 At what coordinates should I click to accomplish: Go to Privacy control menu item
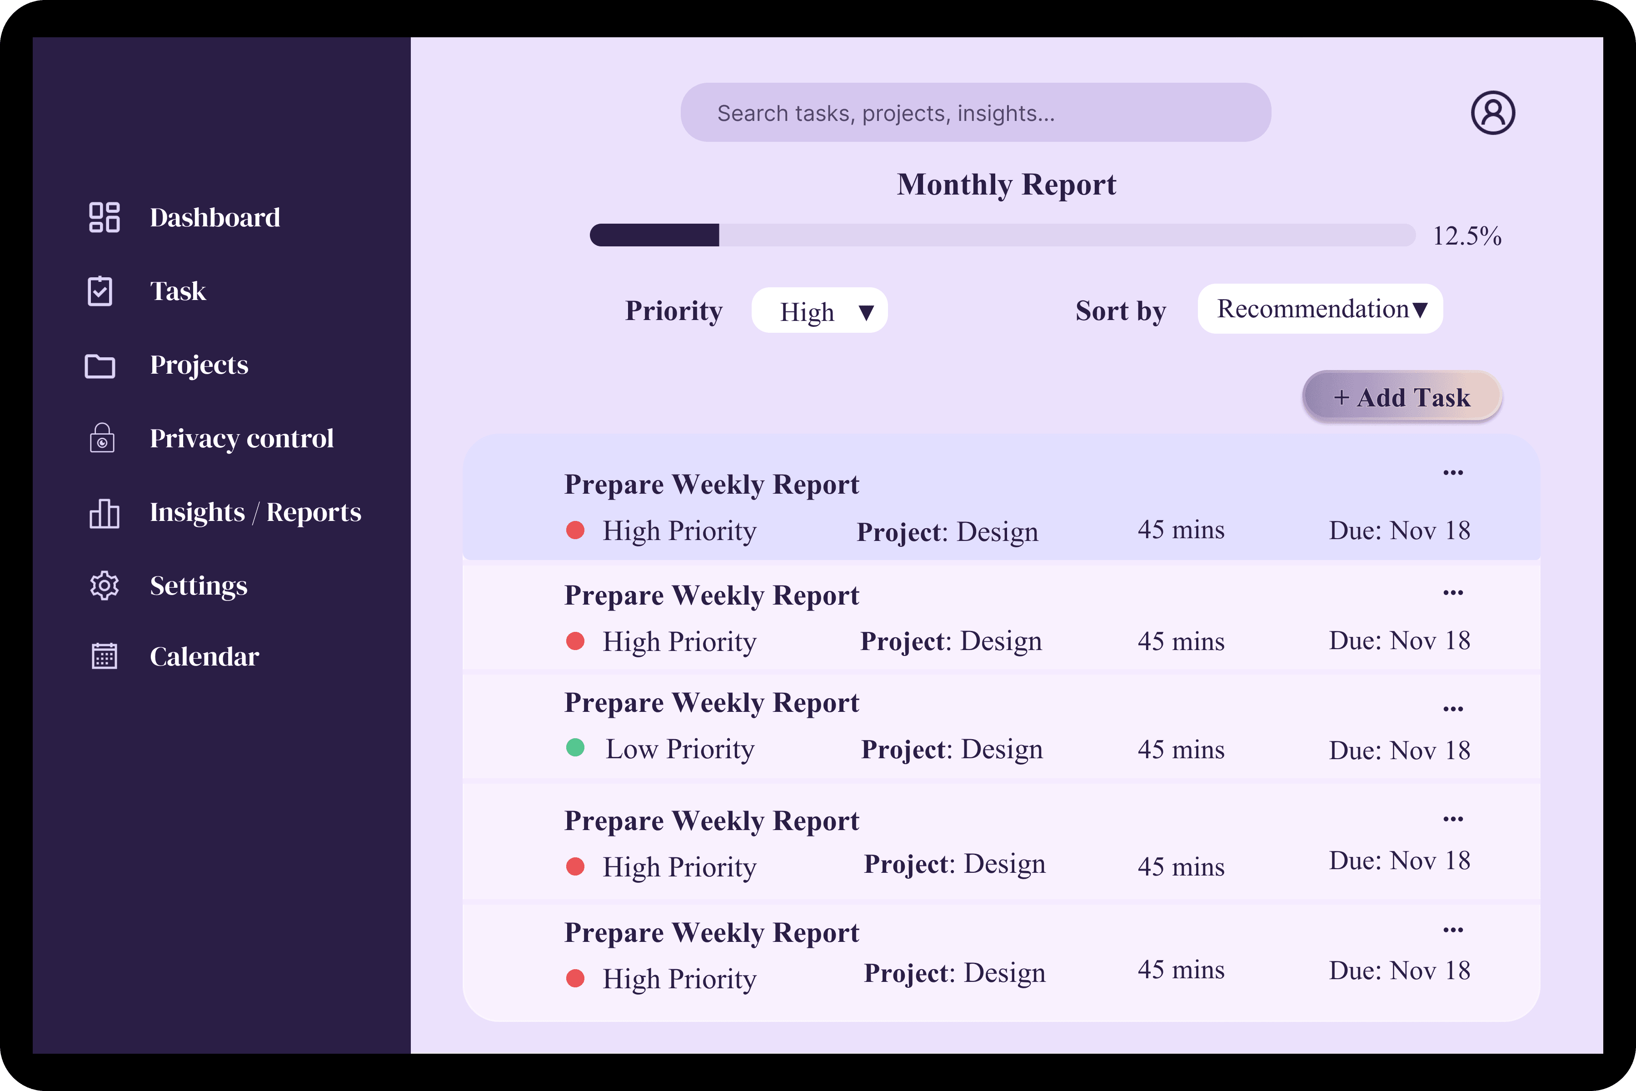241,439
